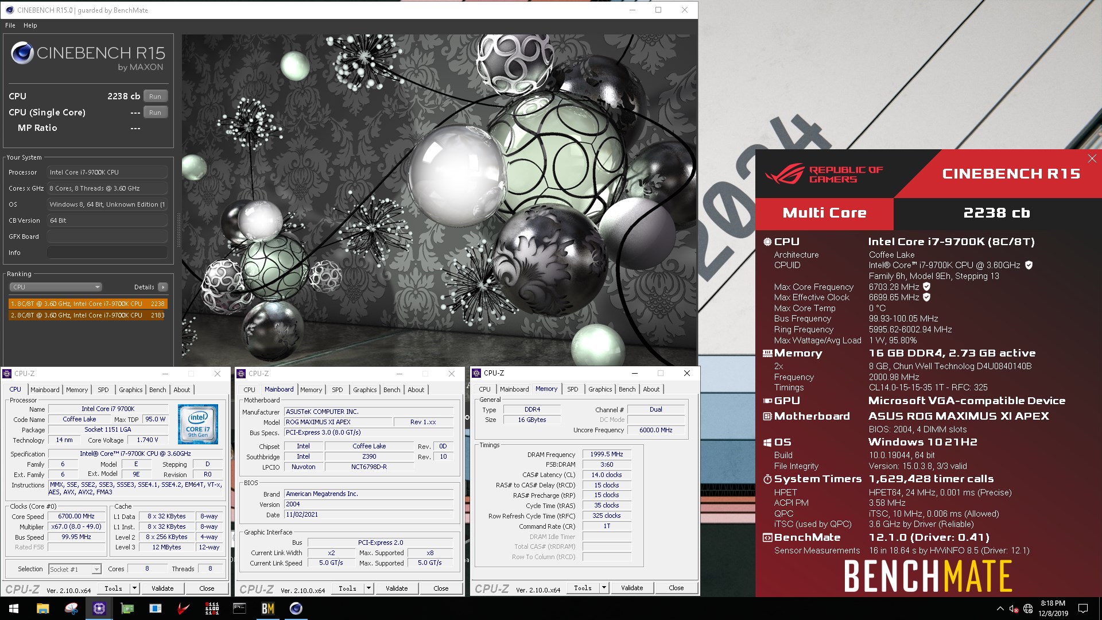Open the taskbar clock showing 8:18 PM
1102x620 pixels.
click(1053, 609)
